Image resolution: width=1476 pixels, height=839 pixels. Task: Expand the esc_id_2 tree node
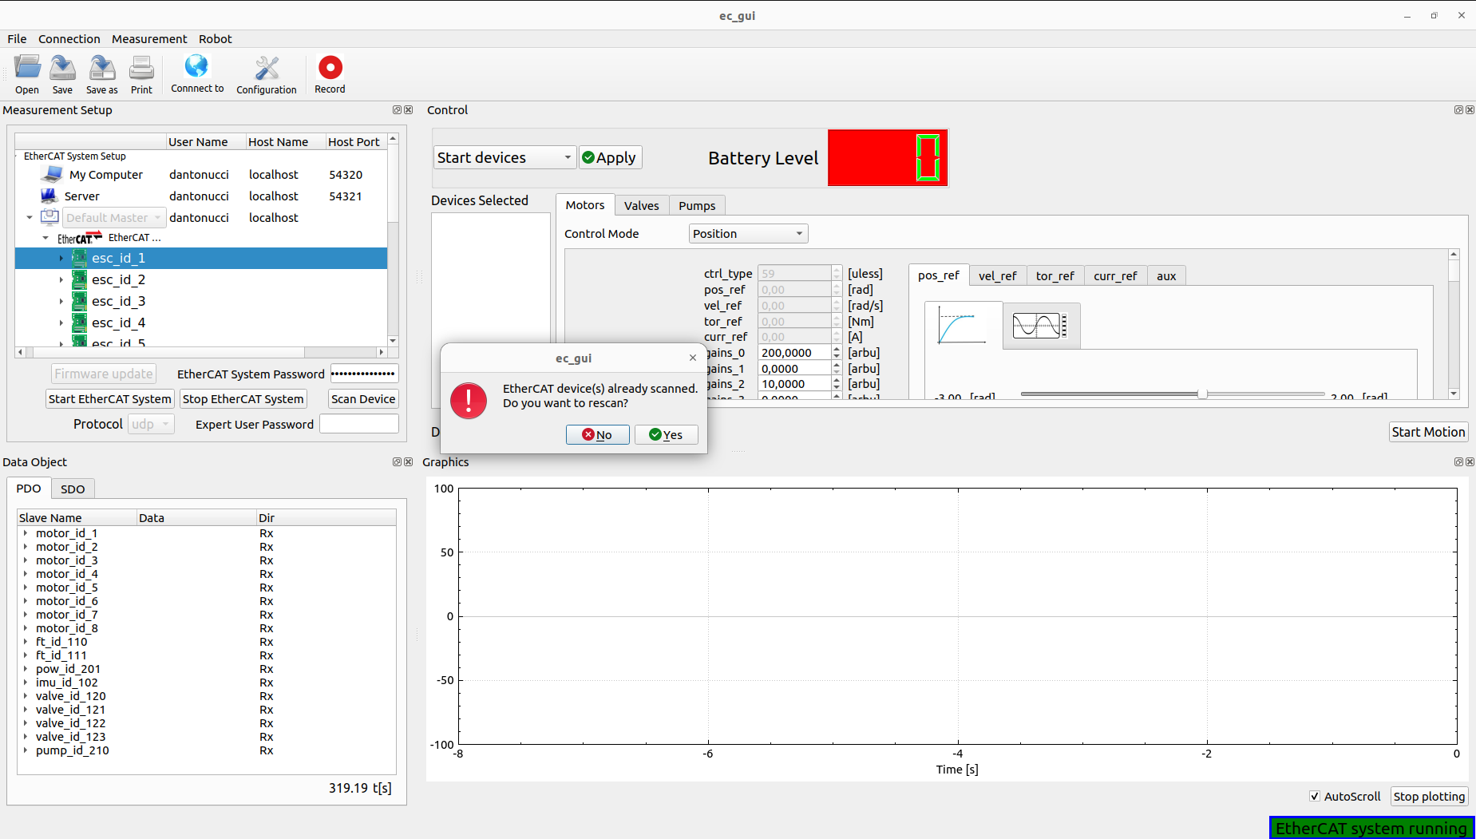[x=61, y=279]
